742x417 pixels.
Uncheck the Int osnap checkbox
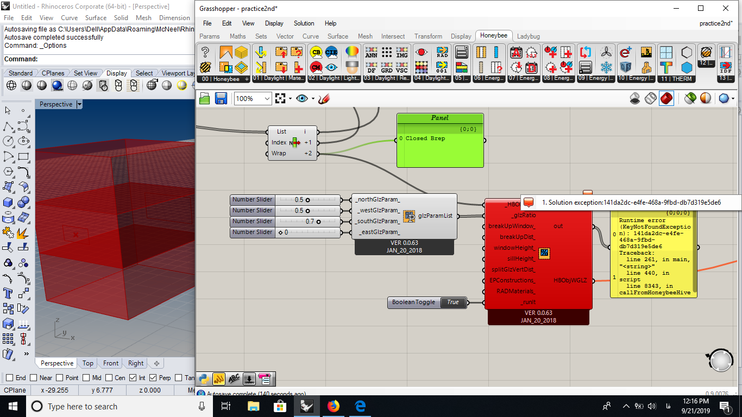coord(132,378)
